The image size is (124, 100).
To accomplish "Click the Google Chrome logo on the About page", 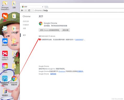I will [x=41, y=24].
